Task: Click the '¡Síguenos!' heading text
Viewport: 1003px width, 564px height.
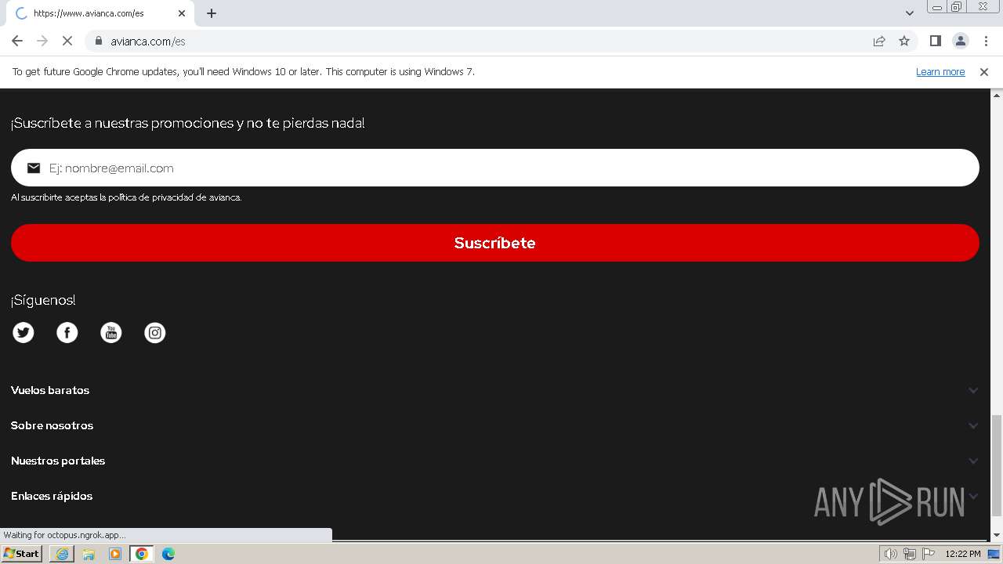Action: pyautogui.click(x=43, y=300)
